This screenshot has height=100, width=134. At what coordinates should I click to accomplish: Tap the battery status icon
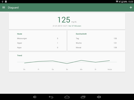(x=122, y=2)
